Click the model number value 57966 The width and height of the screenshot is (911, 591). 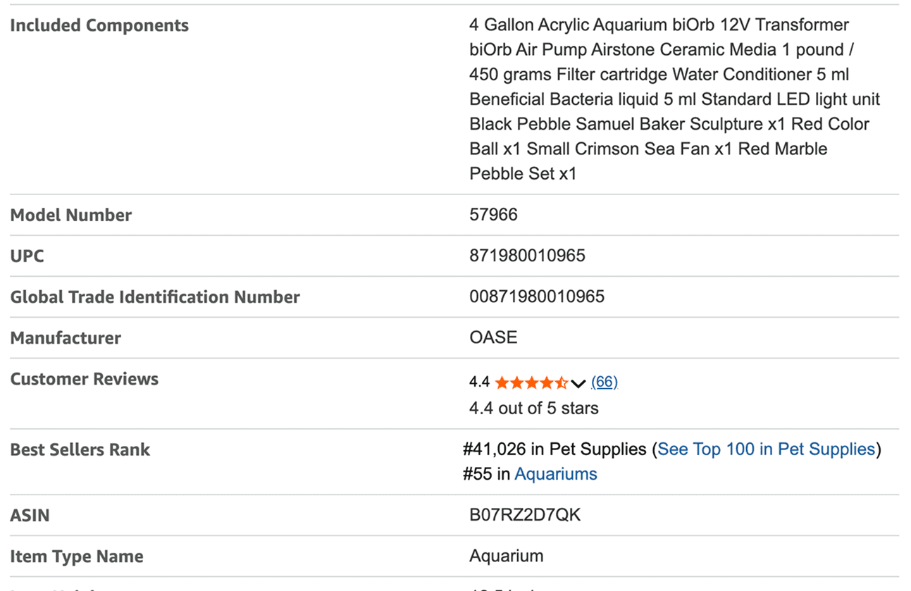click(493, 215)
